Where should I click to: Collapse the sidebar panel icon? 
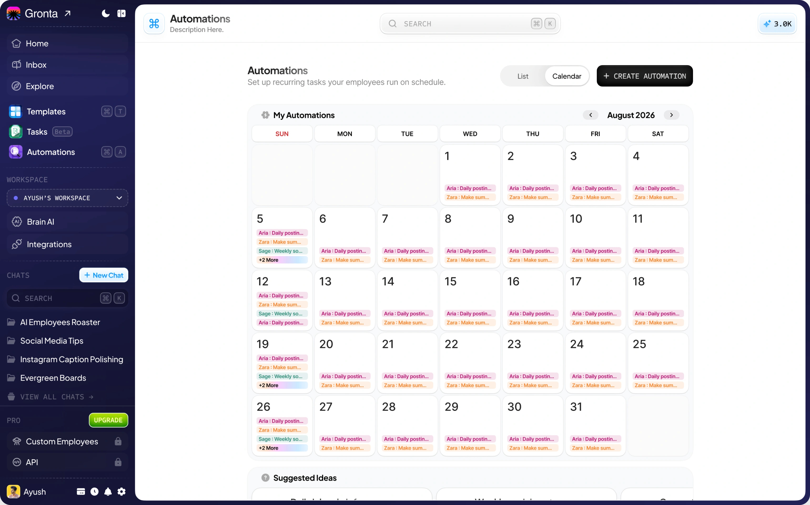pyautogui.click(x=121, y=13)
